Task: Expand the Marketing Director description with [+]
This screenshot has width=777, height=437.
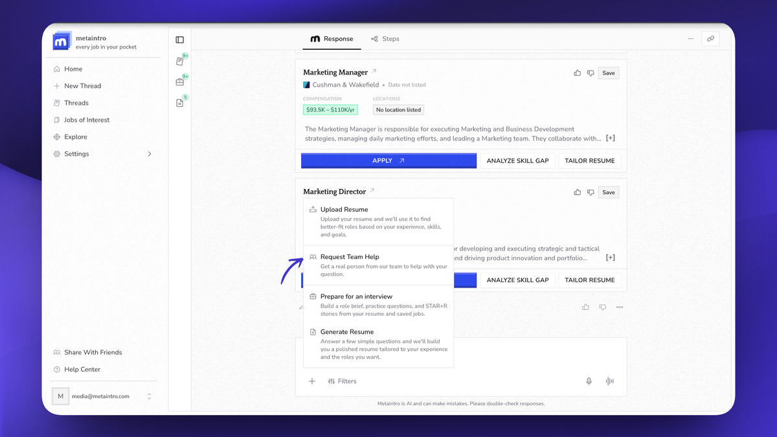Action: (x=611, y=257)
